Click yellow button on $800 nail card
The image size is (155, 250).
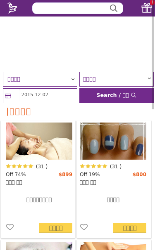(130, 228)
